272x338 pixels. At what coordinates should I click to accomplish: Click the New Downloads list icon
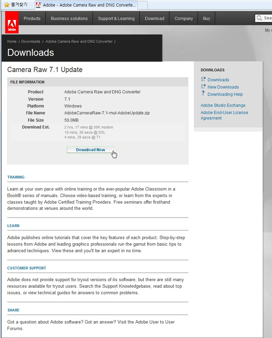tap(203, 86)
